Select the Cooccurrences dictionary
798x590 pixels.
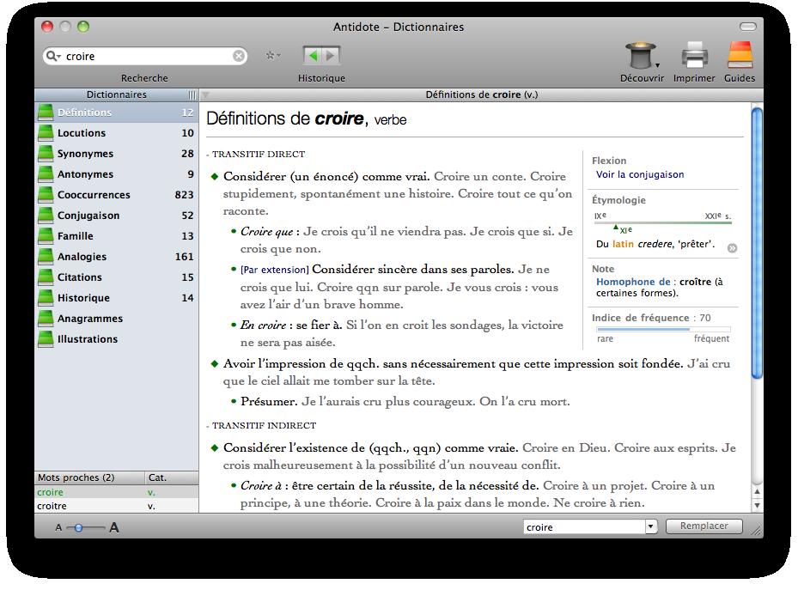point(117,195)
